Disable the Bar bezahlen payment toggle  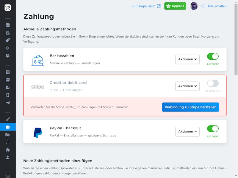tap(213, 56)
